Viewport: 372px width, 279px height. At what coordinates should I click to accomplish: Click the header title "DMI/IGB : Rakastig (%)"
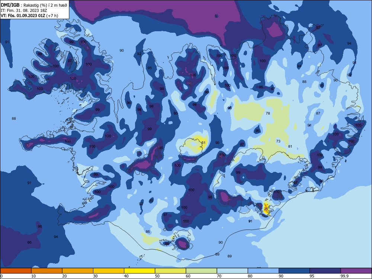tap(24, 5)
